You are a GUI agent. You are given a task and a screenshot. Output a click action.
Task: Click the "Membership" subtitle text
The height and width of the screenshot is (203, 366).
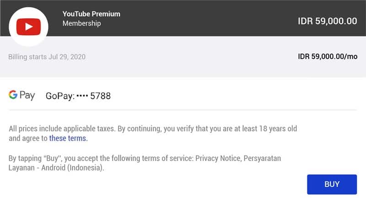tap(81, 23)
